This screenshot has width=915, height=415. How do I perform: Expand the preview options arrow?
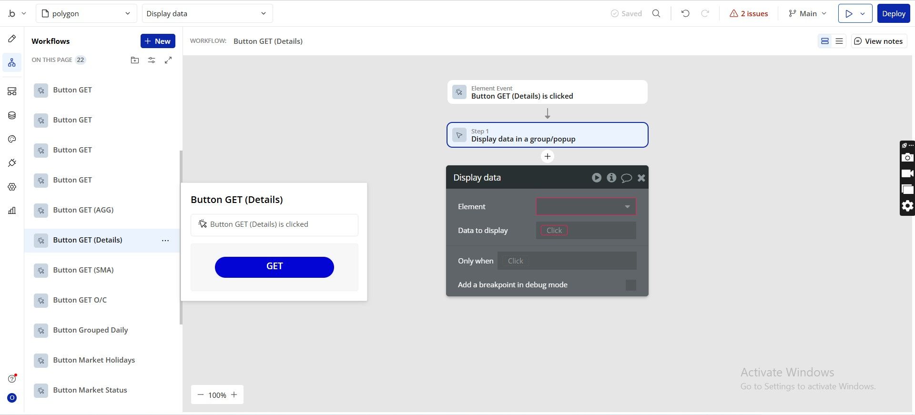click(863, 13)
